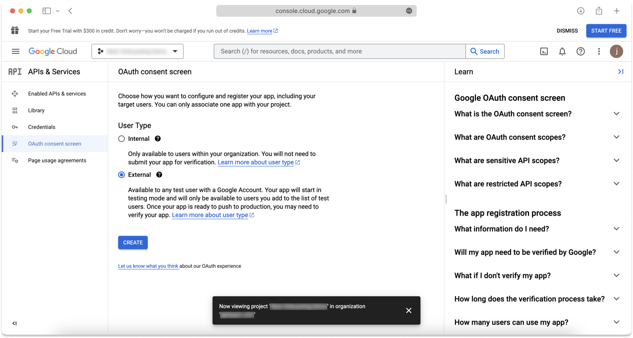Viewport: 633px width, 338px height.
Task: Close the "Now viewing project" notification toast
Action: click(x=408, y=310)
